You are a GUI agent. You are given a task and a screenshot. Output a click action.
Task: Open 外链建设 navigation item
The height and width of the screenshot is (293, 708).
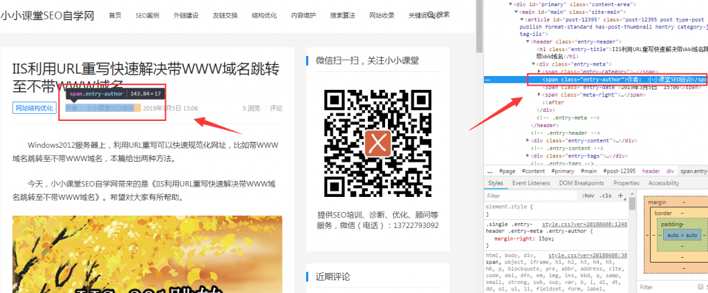click(x=185, y=15)
